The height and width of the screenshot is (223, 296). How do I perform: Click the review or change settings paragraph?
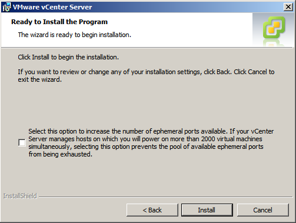tap(146, 76)
